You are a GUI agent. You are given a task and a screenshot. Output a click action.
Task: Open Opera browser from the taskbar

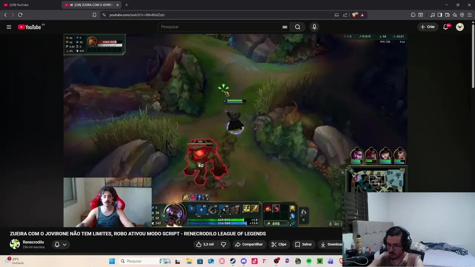point(222,261)
